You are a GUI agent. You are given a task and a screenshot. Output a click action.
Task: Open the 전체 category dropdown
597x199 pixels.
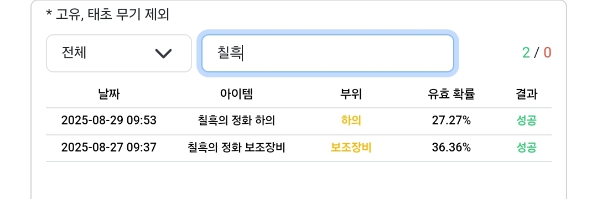[119, 53]
